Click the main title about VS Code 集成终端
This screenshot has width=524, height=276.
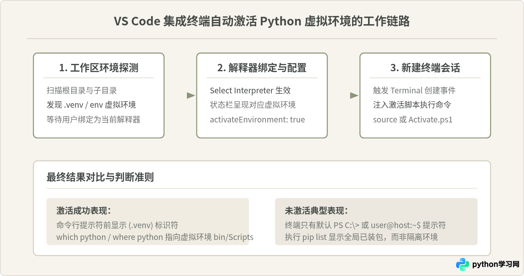(x=262, y=21)
